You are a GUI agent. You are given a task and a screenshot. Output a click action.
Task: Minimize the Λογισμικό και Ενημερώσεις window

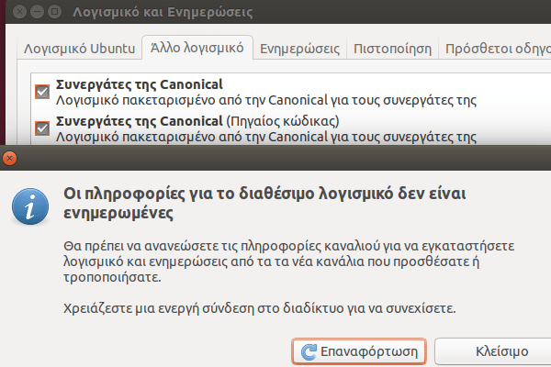[37, 12]
